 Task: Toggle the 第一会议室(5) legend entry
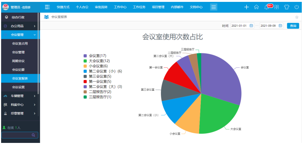(96, 82)
